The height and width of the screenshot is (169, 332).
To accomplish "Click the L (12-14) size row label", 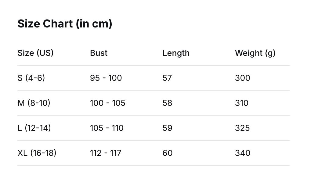I will point(34,128).
